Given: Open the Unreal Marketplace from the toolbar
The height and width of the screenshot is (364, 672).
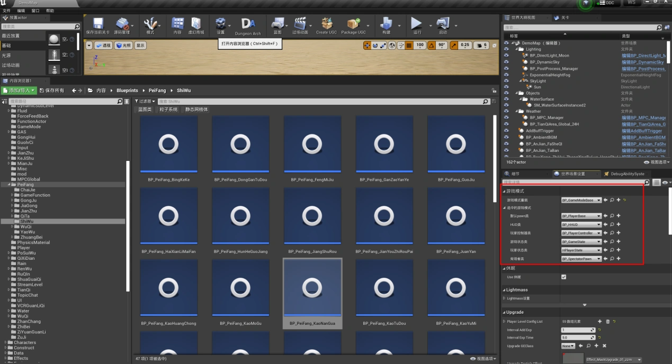Looking at the screenshot, I should (195, 24).
